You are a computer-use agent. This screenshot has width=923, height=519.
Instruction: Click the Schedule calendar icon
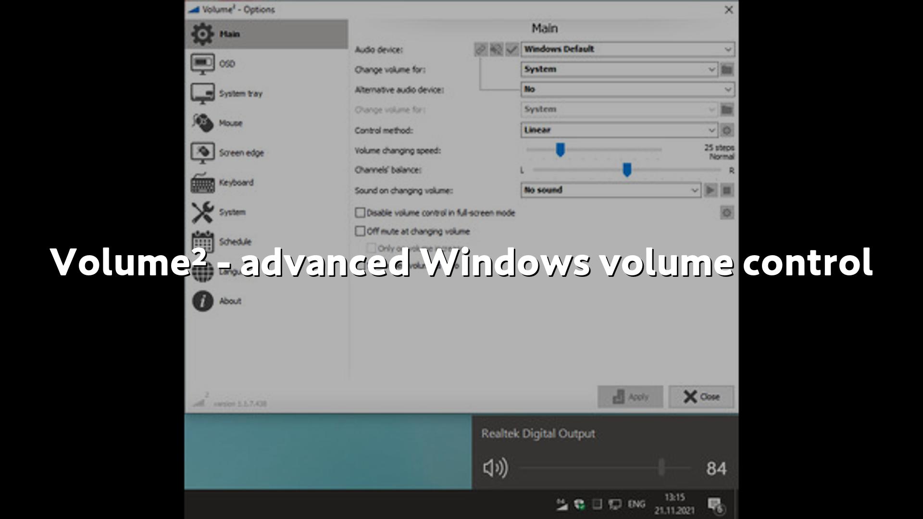point(202,242)
